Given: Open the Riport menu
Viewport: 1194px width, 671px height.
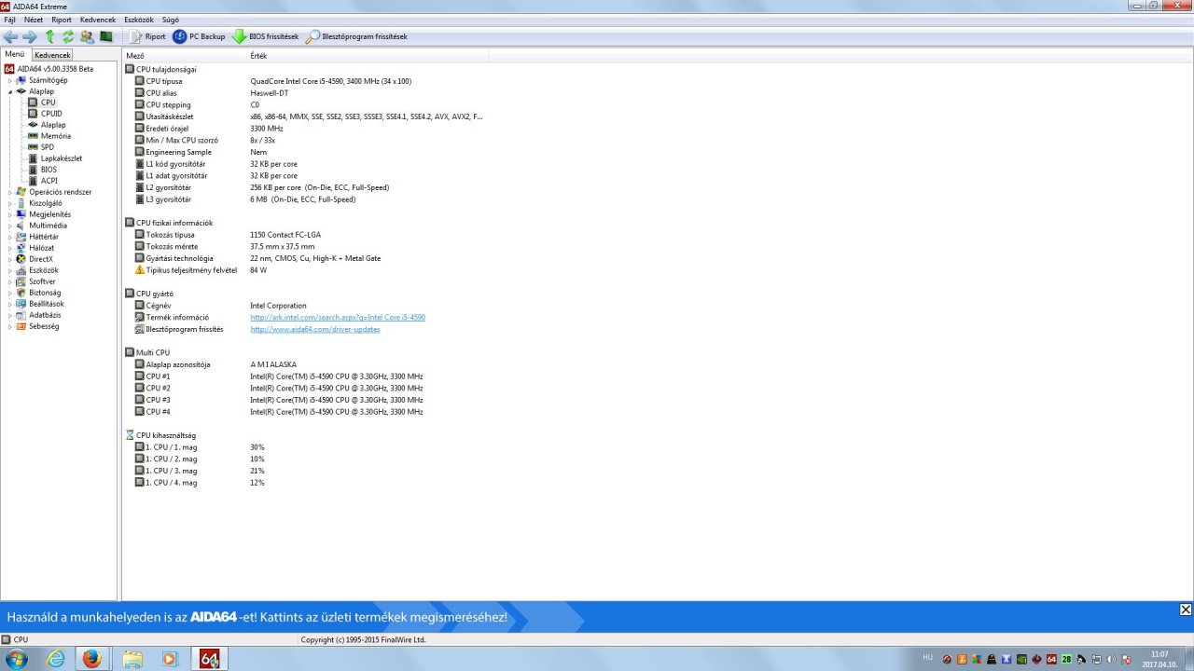Looking at the screenshot, I should pos(62,20).
